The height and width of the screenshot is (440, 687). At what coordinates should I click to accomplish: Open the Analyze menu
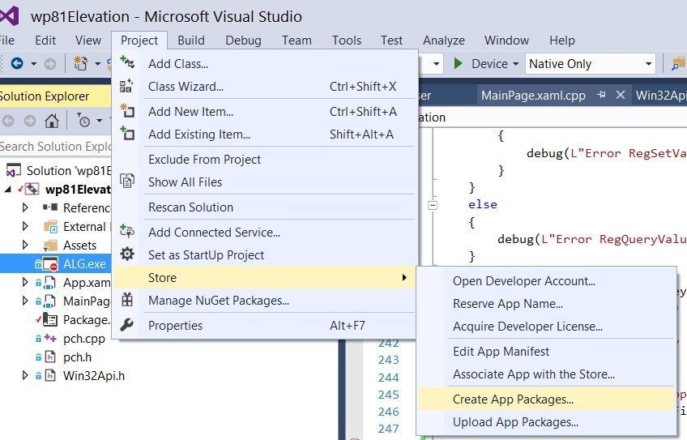click(444, 41)
